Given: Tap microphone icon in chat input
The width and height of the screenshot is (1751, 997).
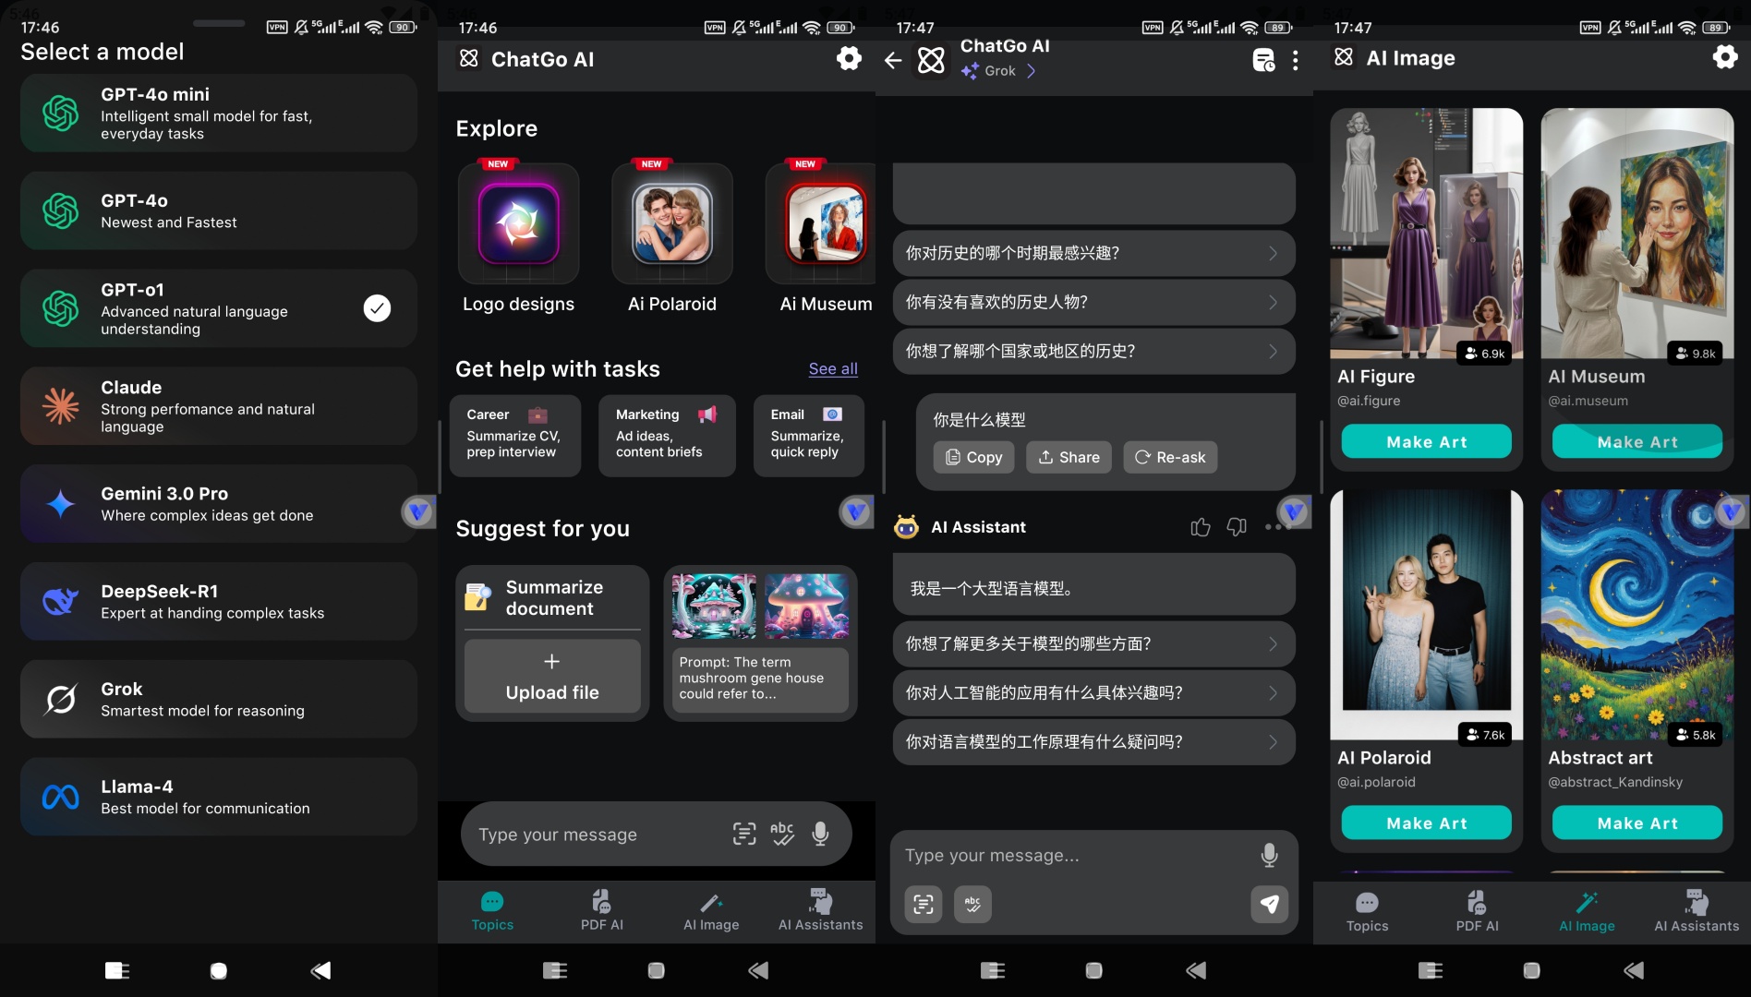Looking at the screenshot, I should click(1270, 856).
